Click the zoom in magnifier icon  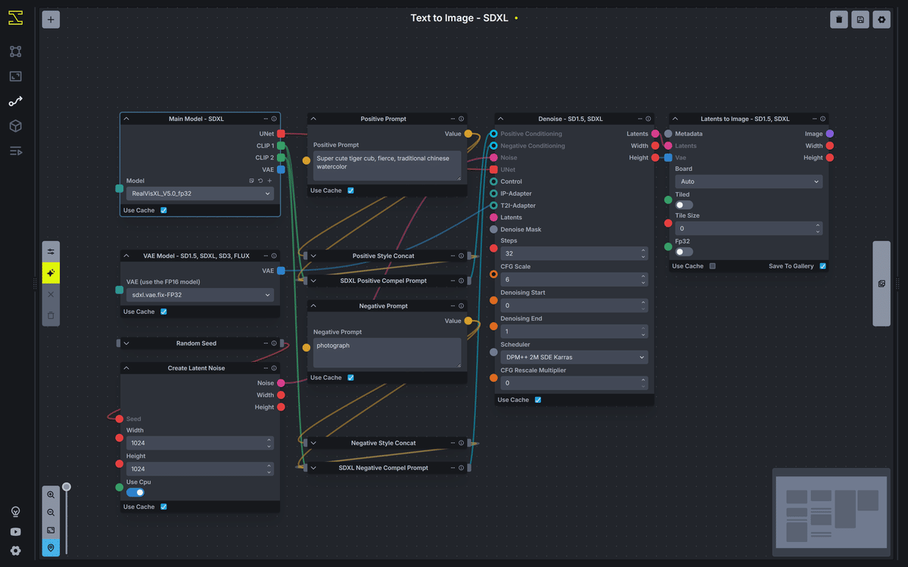51,494
